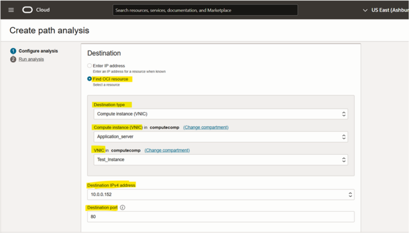410x233 pixels.
Task: Click Change compartment link beside VNIC
Action: click(x=167, y=150)
